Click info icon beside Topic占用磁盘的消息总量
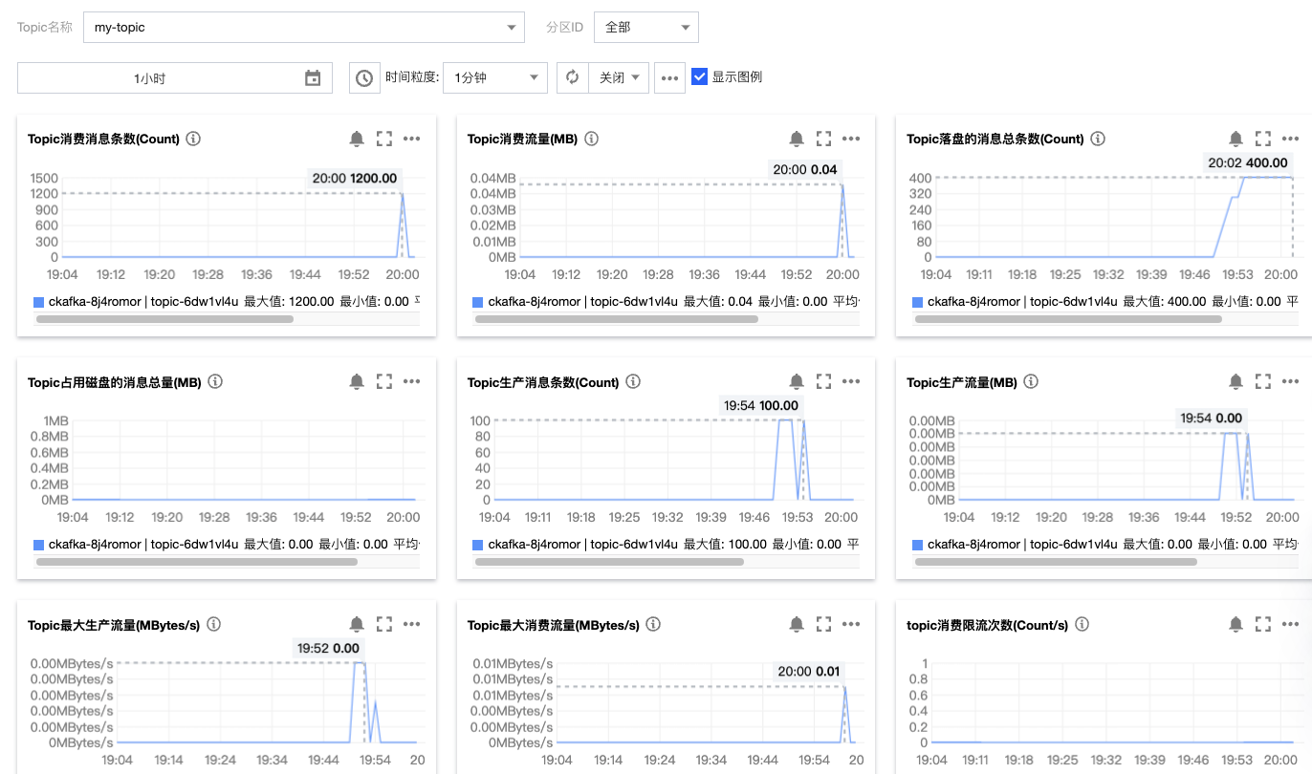This screenshot has width=1312, height=774. click(215, 381)
